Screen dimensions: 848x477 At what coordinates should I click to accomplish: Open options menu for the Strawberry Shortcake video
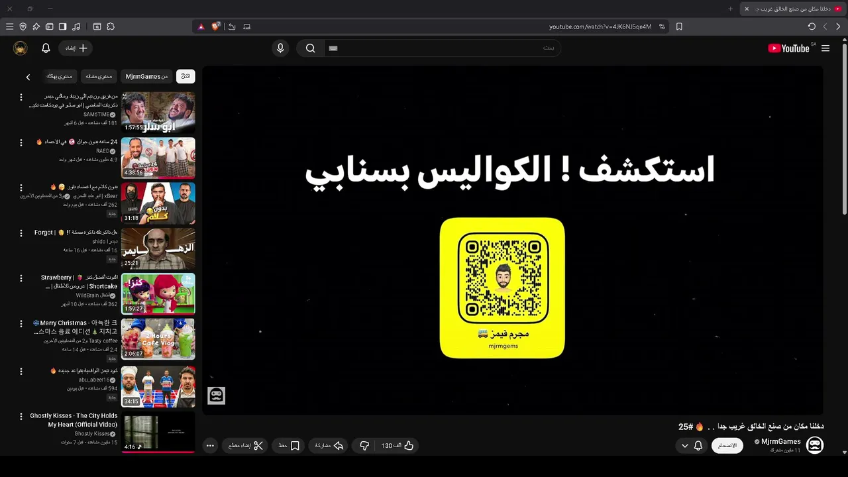[21, 278]
